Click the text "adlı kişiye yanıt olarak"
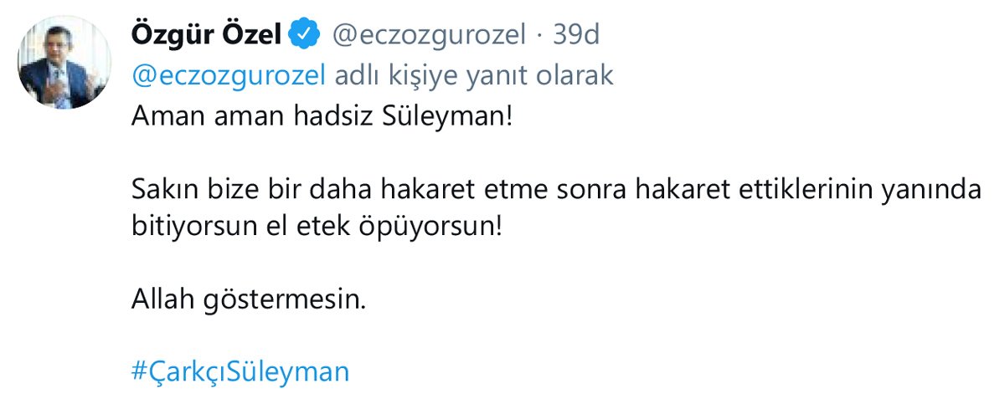1005x404 pixels. coord(474,75)
